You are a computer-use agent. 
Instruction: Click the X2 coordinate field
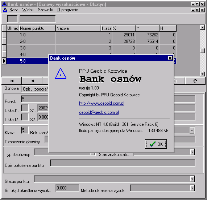point(43,117)
